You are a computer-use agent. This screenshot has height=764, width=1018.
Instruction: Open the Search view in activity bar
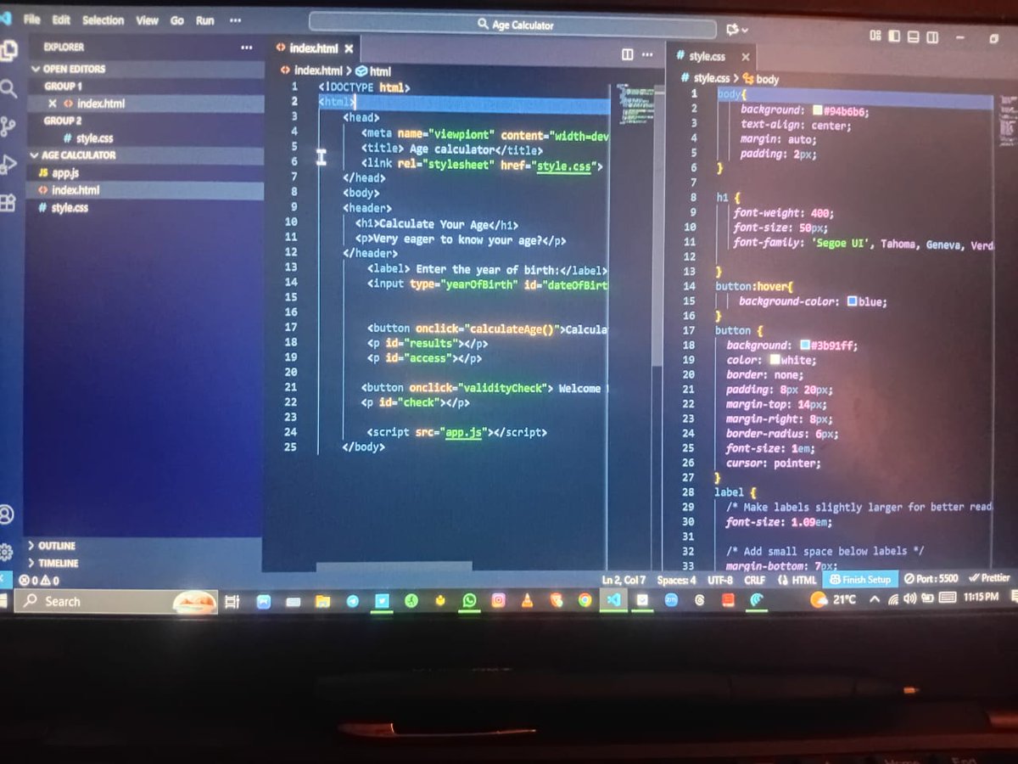[x=8, y=89]
